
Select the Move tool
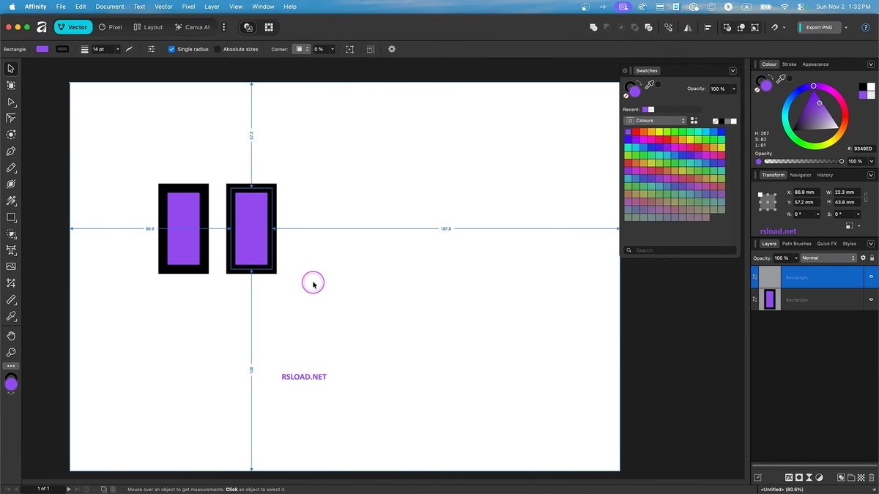[10, 68]
